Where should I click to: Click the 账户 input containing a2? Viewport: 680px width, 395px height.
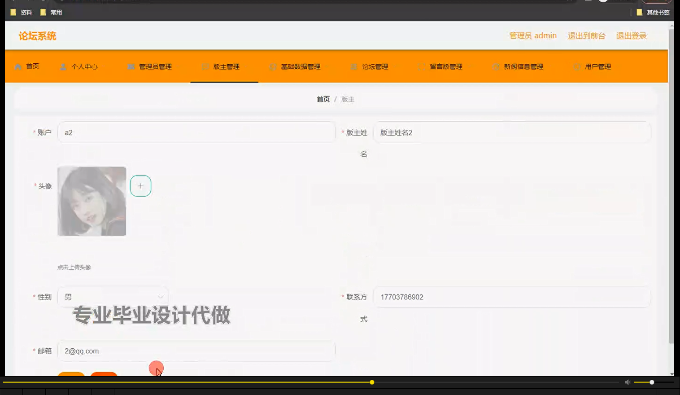[x=196, y=132]
